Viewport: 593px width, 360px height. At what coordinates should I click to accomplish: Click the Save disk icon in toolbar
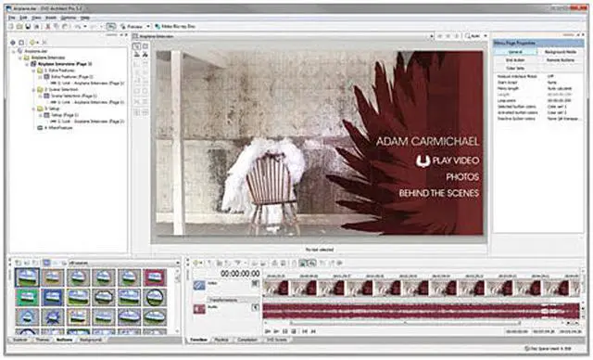click(28, 27)
